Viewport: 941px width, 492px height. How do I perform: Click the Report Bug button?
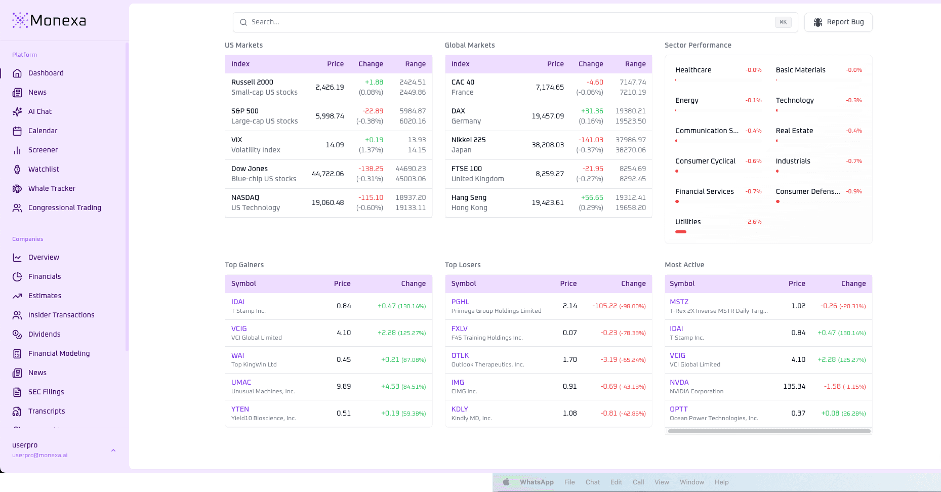click(x=838, y=22)
